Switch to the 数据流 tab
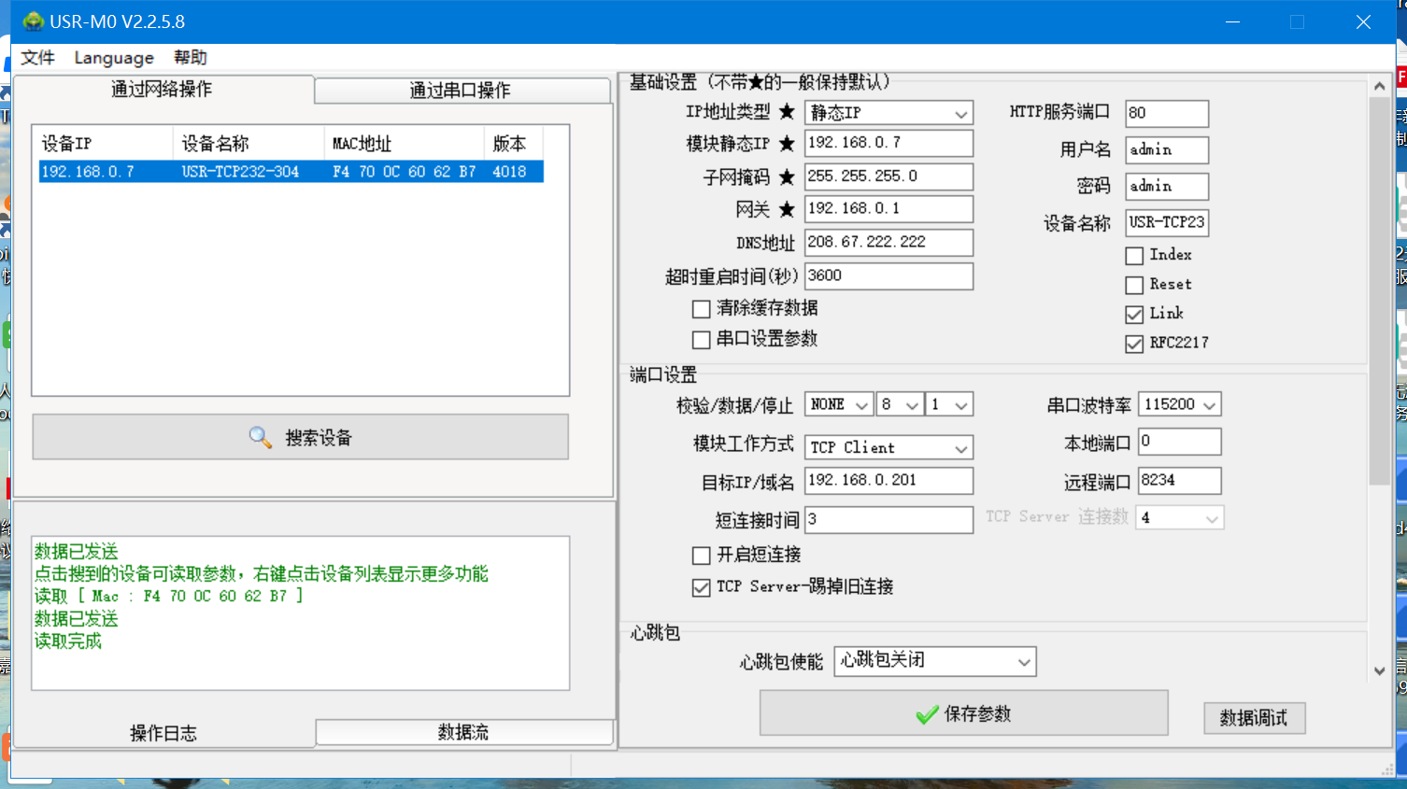The width and height of the screenshot is (1407, 789). [463, 732]
